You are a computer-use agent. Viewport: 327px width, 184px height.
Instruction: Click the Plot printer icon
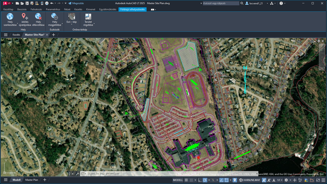point(47,3)
